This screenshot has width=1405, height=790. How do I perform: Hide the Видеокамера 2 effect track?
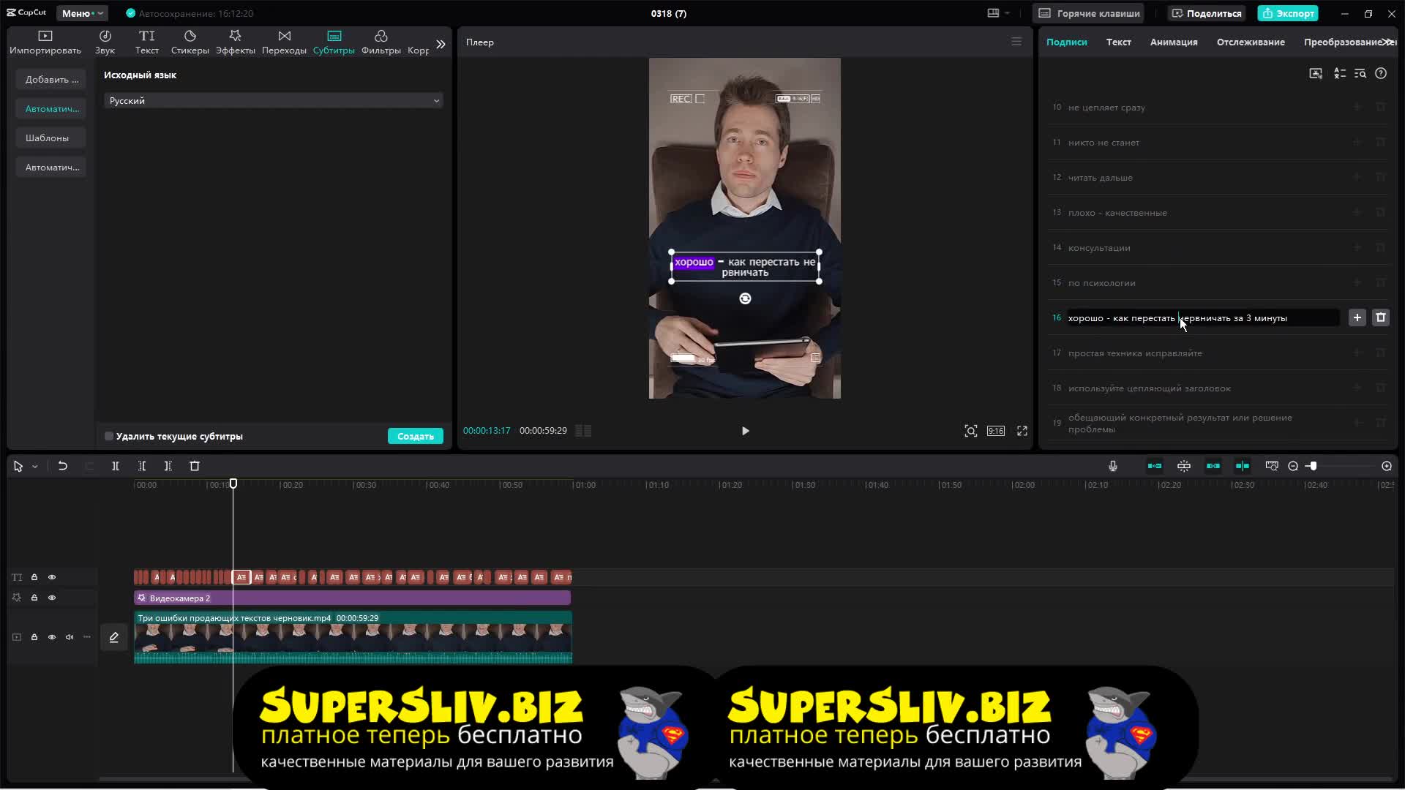click(52, 598)
